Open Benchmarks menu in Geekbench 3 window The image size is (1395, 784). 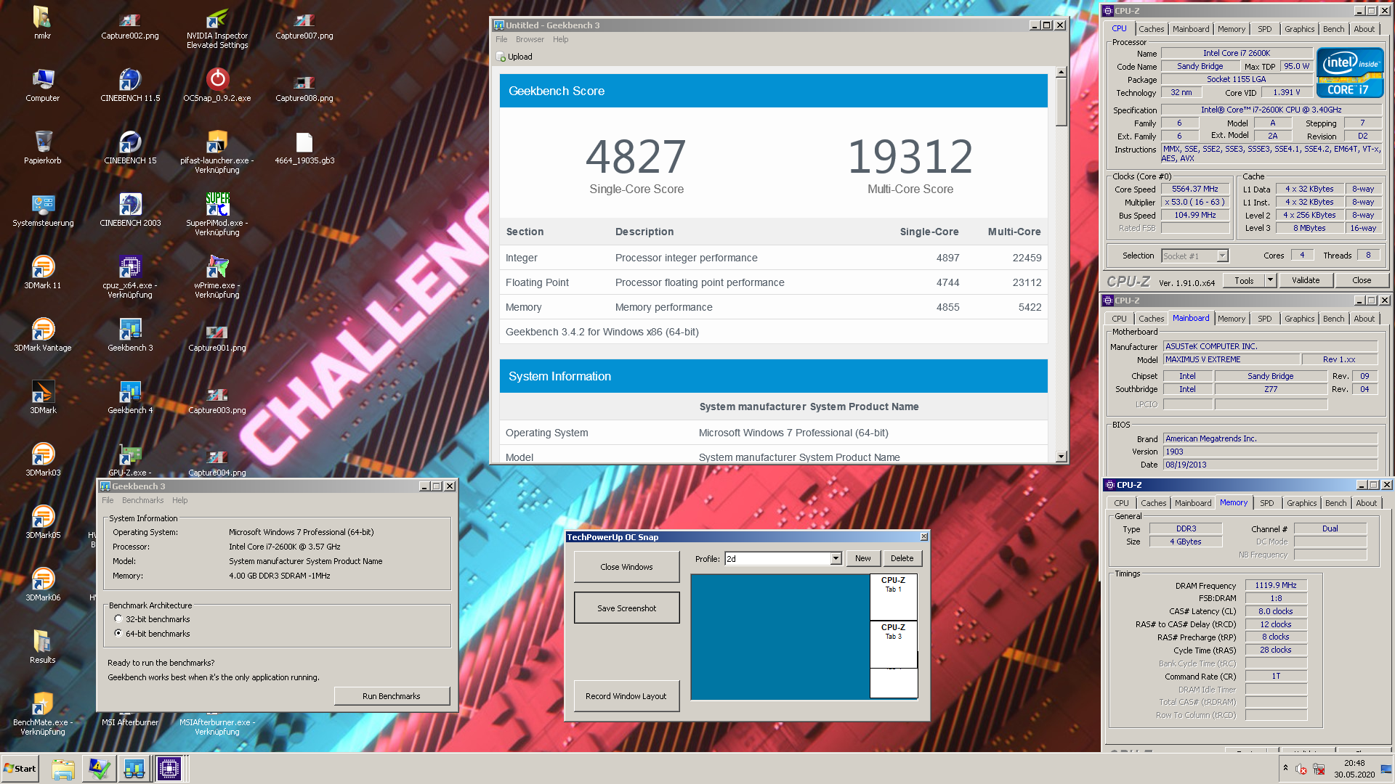142,500
